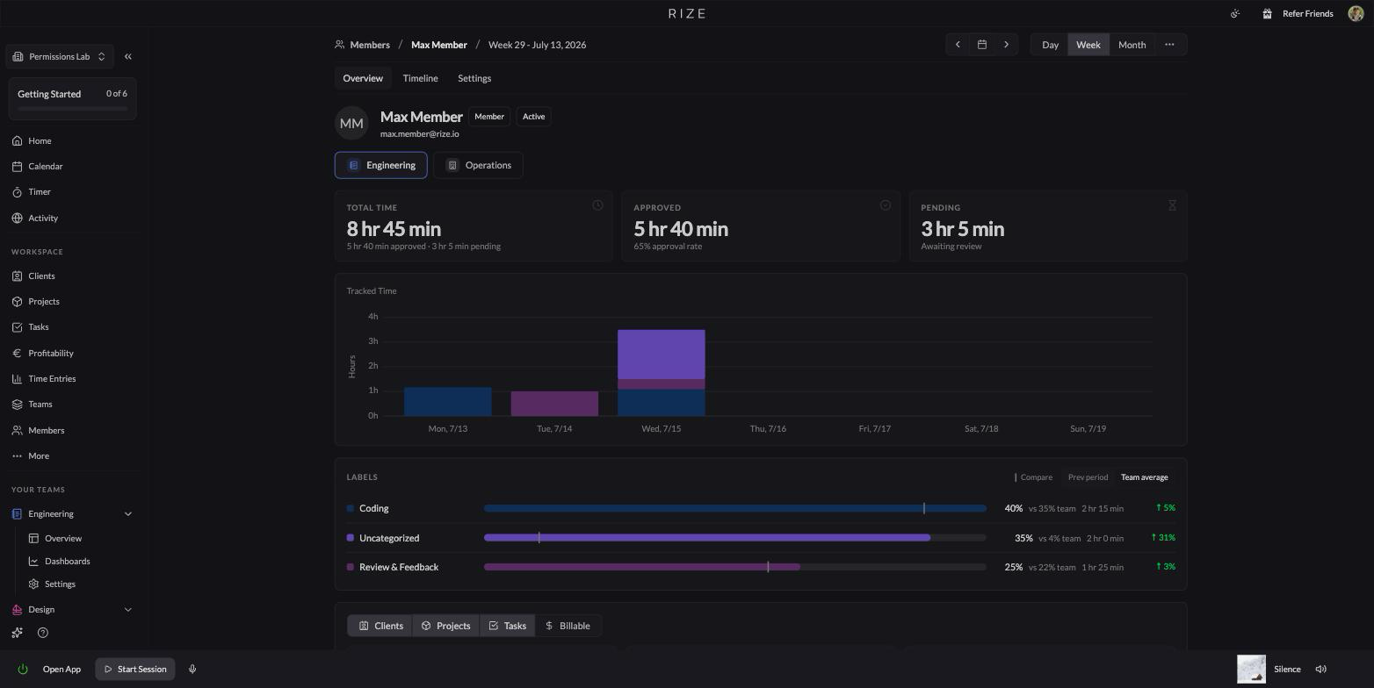1374x688 pixels.
Task: Toggle the Projects breakdown filter
Action: click(x=445, y=626)
